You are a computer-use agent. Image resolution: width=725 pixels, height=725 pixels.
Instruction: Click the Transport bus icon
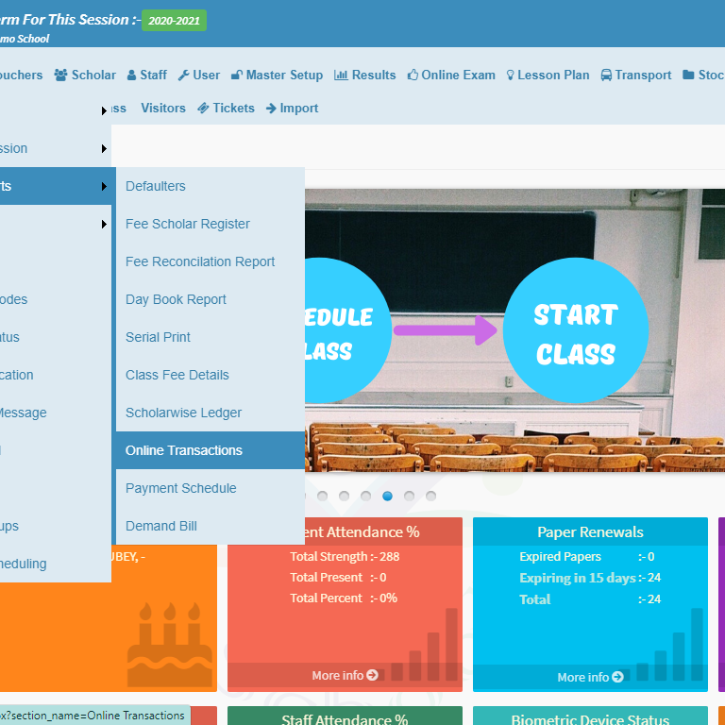pos(606,76)
